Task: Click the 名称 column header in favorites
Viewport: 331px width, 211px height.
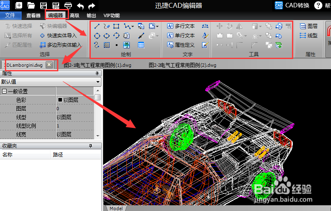Action: (x=25, y=154)
